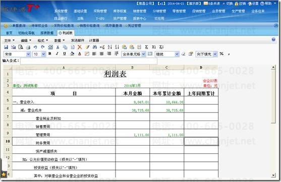Click 帮助 at the top right
This screenshot has width=281, height=182.
(266, 4)
